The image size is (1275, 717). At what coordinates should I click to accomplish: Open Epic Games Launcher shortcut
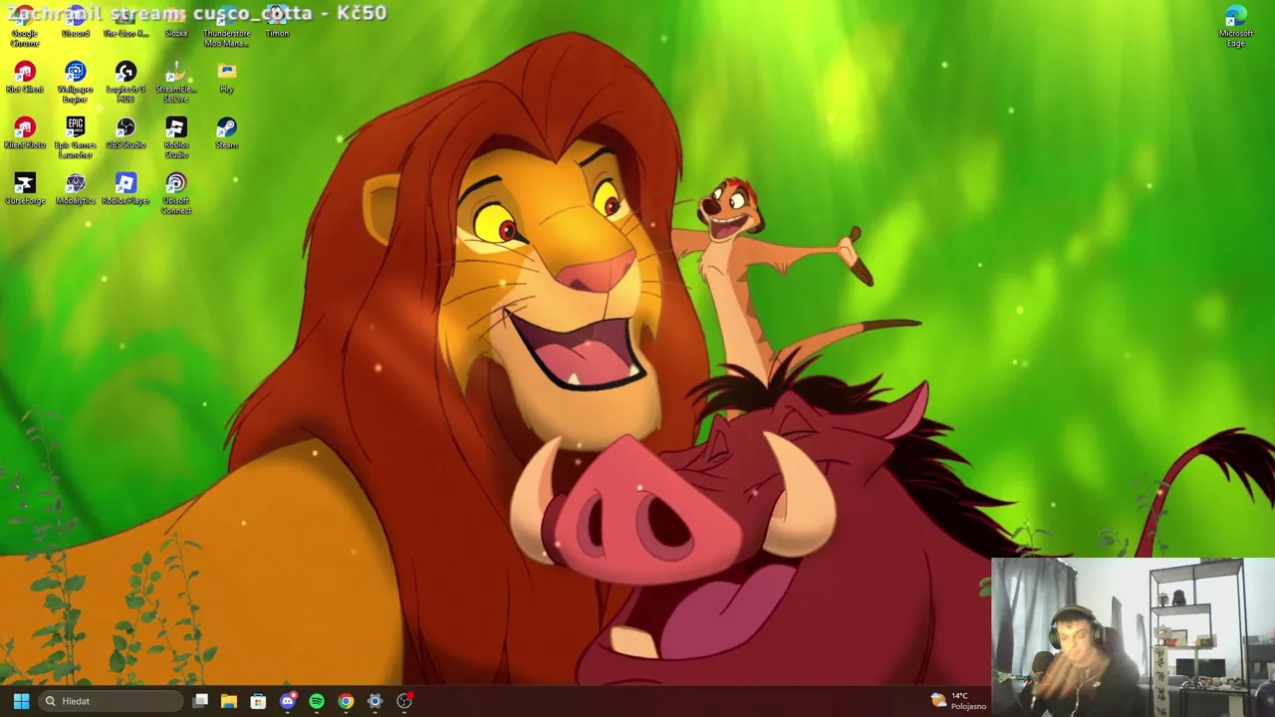pos(76,137)
